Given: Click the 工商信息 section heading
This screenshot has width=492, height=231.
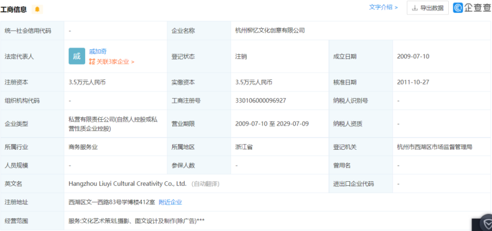Looking at the screenshot, I should (x=14, y=9).
